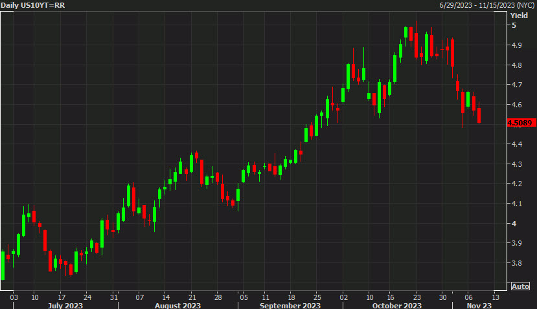Select the July 2023 month label

[x=65, y=305]
